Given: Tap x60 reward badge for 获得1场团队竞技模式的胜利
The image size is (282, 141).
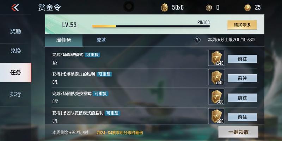Looking at the screenshot, I should pos(216,116).
